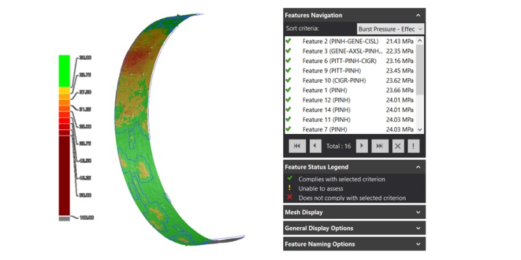Jump to the last feature
The image size is (521, 260).
coord(380,146)
